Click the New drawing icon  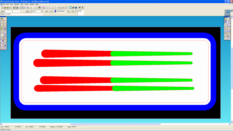click(x=2, y=8)
